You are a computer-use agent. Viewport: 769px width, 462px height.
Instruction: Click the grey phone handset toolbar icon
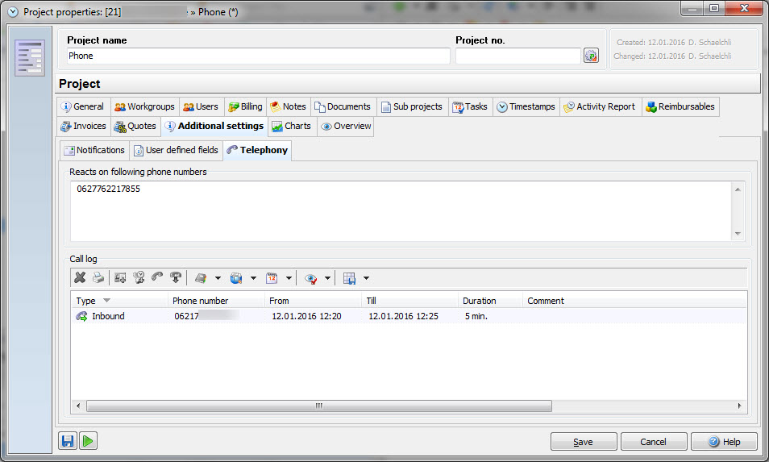pos(157,278)
